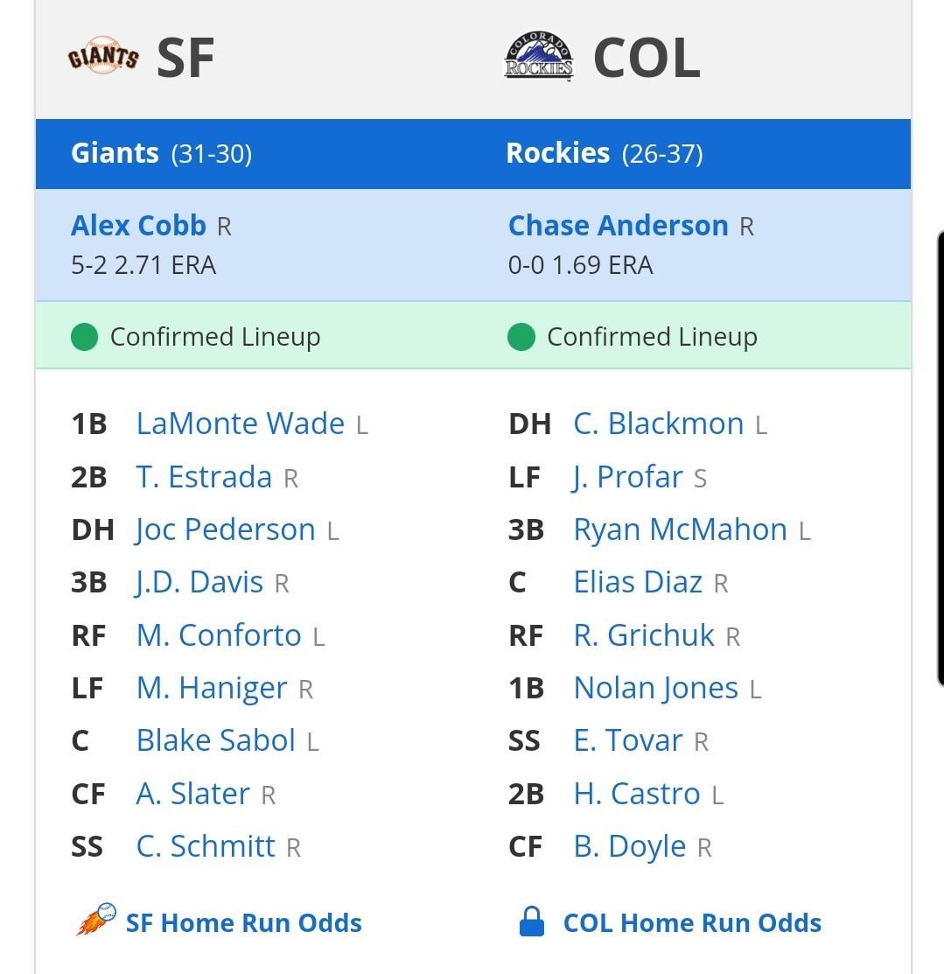Open pitcher Chase Anderson's profile
944x974 pixels.
[x=618, y=226]
